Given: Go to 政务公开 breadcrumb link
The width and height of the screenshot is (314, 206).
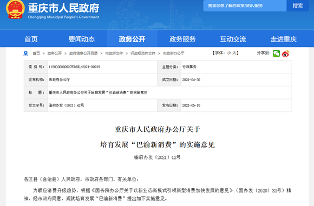Looking at the screenshot, I should [55, 54].
